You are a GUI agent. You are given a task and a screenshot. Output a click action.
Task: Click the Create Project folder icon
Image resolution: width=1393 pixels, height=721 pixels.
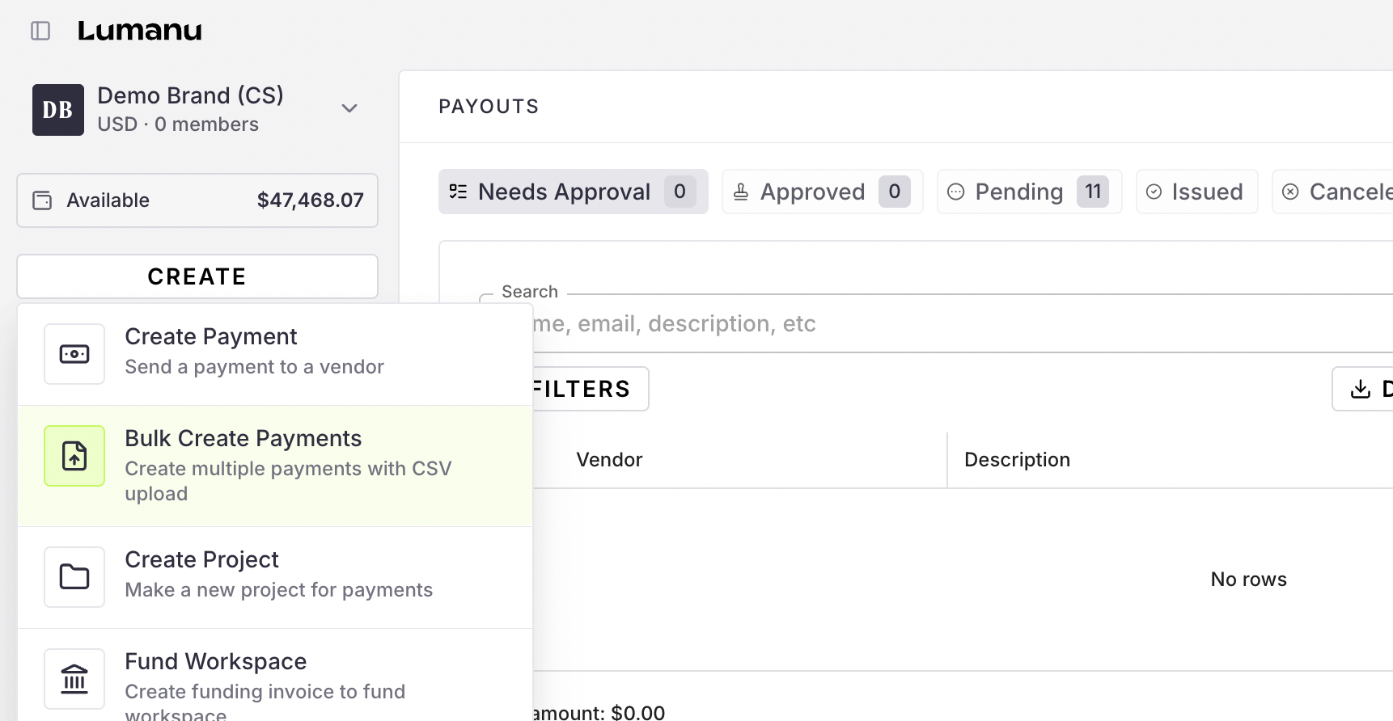pos(74,577)
